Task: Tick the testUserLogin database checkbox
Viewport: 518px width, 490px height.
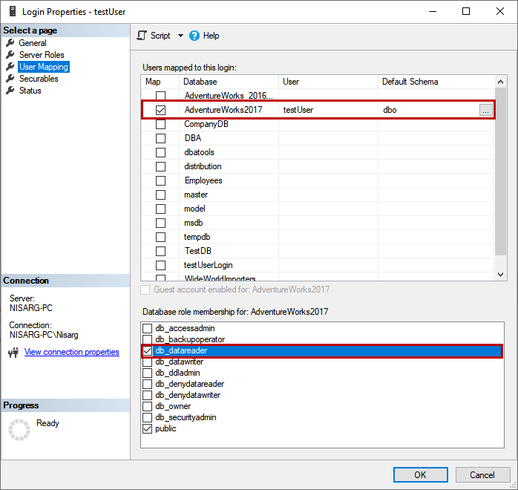Action: [160, 265]
